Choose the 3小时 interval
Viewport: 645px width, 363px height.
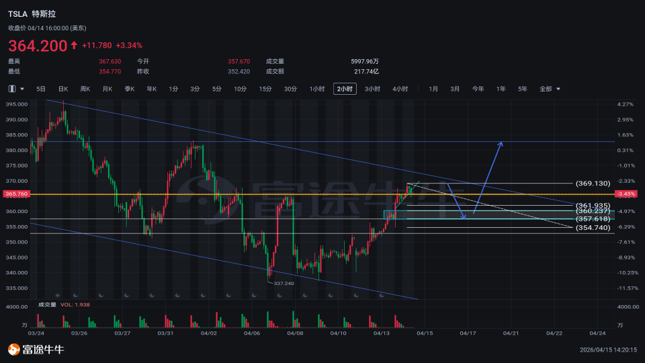coord(372,89)
